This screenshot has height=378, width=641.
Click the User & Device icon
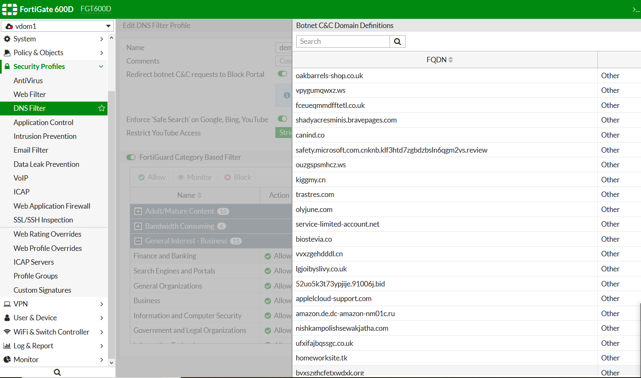7,318
